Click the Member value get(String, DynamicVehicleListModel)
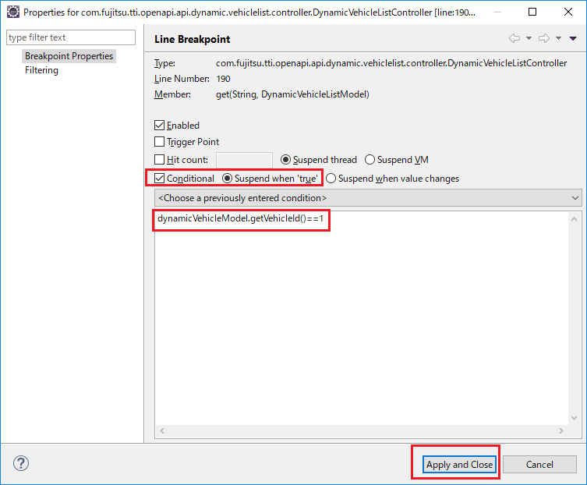The image size is (587, 485). [x=292, y=94]
